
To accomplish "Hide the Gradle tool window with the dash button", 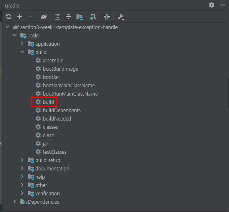I will pos(222,5).
